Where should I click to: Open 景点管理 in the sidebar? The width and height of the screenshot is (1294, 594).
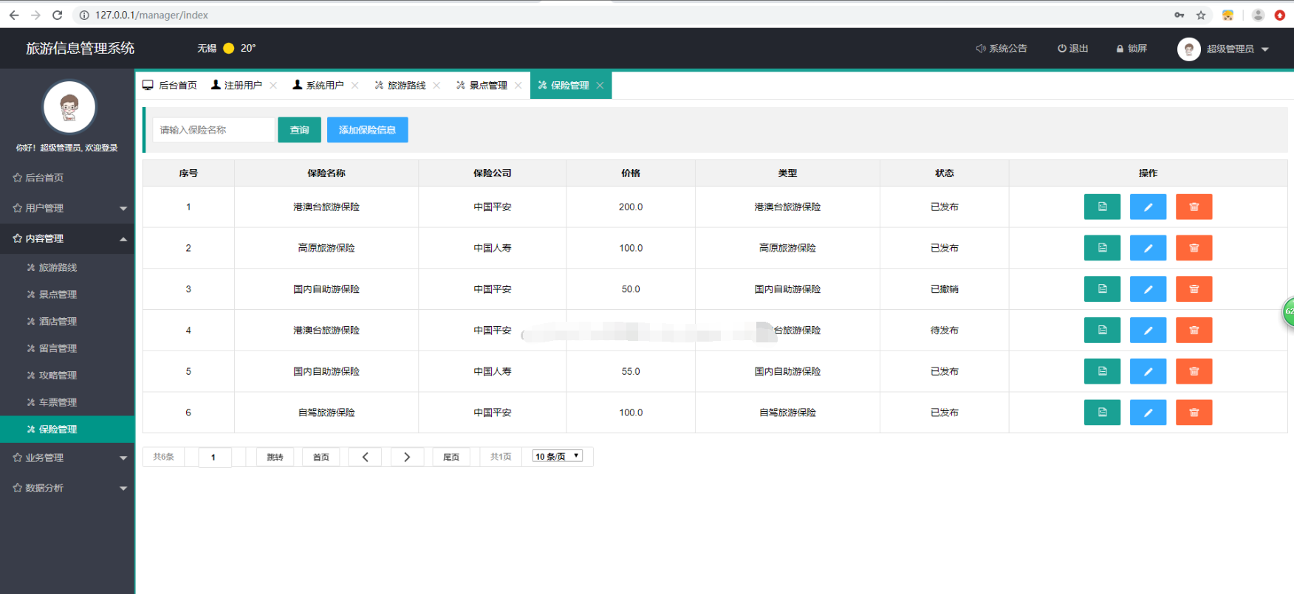point(67,294)
